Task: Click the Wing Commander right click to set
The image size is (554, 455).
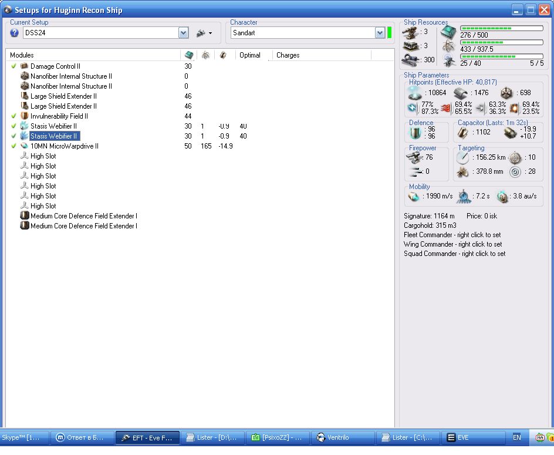Action: pyautogui.click(x=452, y=244)
